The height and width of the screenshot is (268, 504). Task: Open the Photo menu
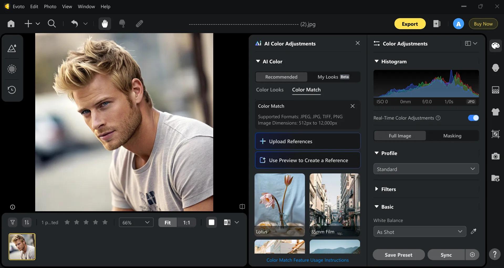coord(50,7)
